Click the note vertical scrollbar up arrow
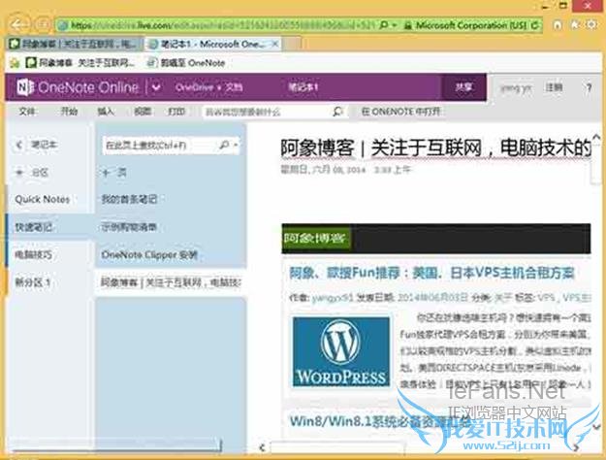 [596, 137]
